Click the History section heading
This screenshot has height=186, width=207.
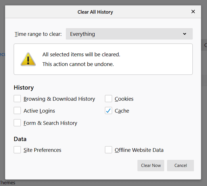tap(24, 88)
